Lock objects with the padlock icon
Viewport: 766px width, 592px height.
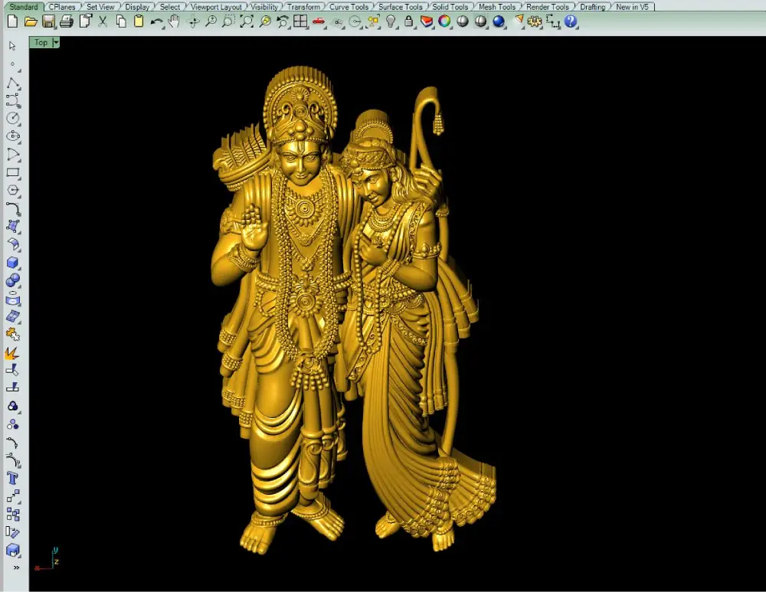pos(408,21)
